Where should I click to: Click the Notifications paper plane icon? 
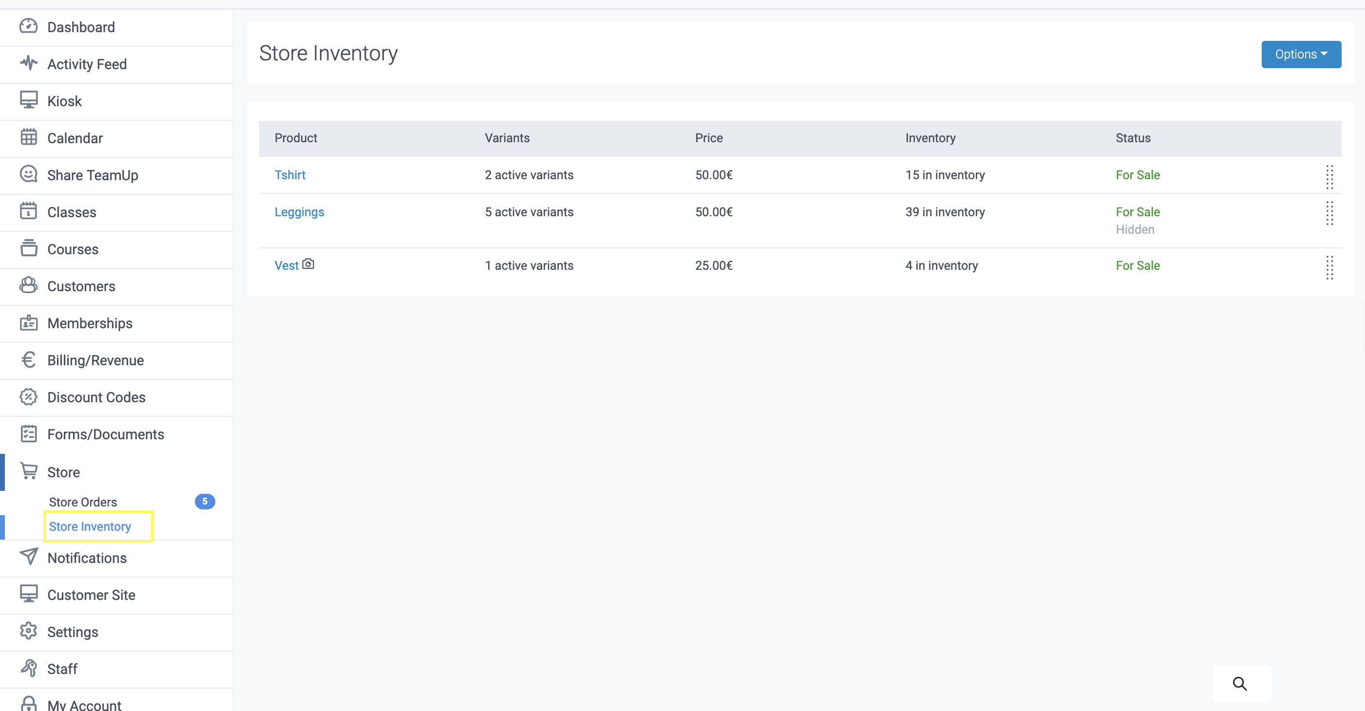(29, 556)
